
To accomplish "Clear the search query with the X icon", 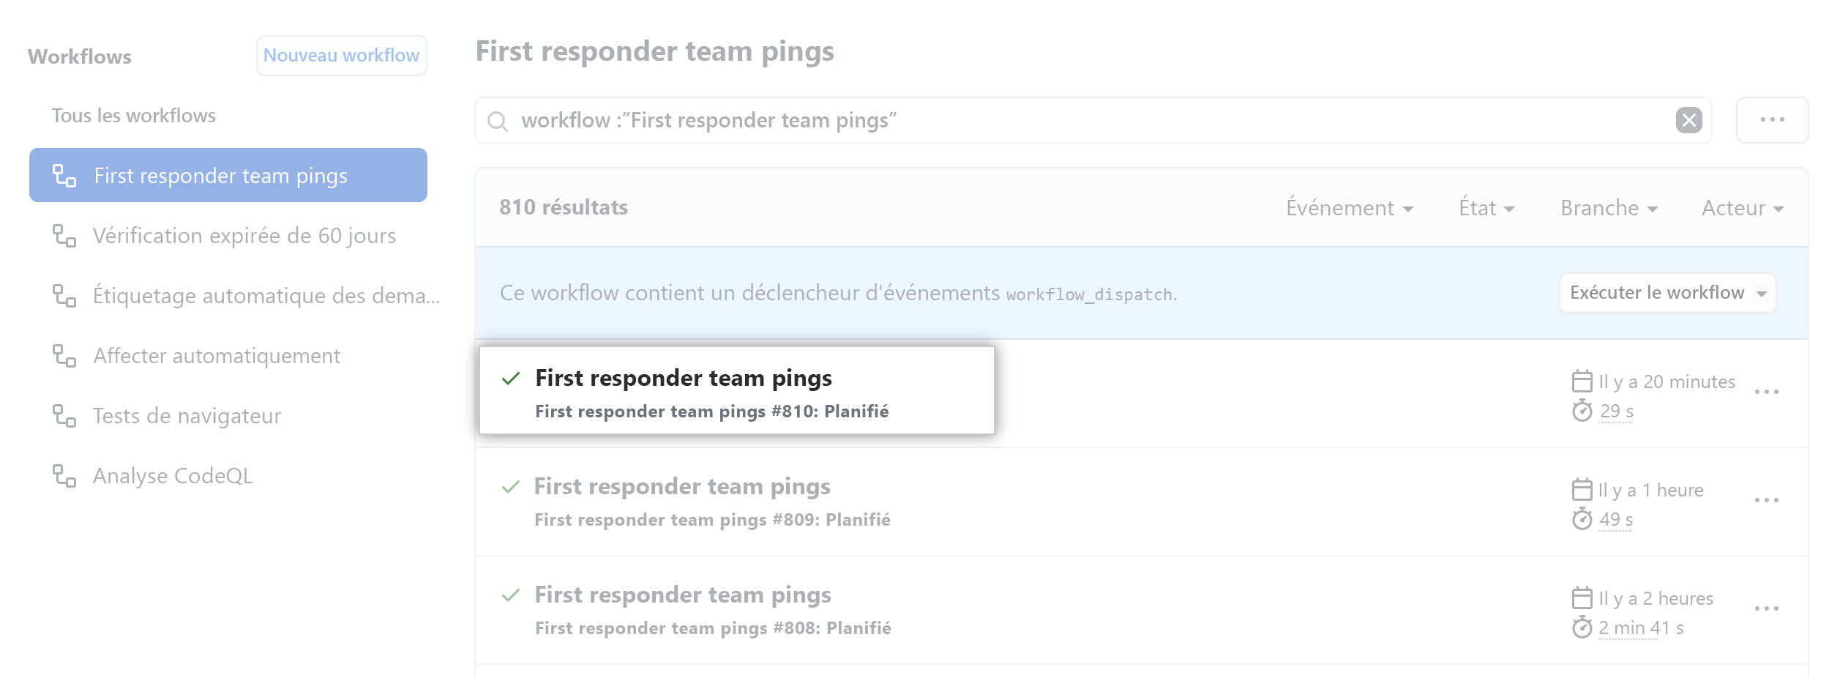I will (1689, 120).
